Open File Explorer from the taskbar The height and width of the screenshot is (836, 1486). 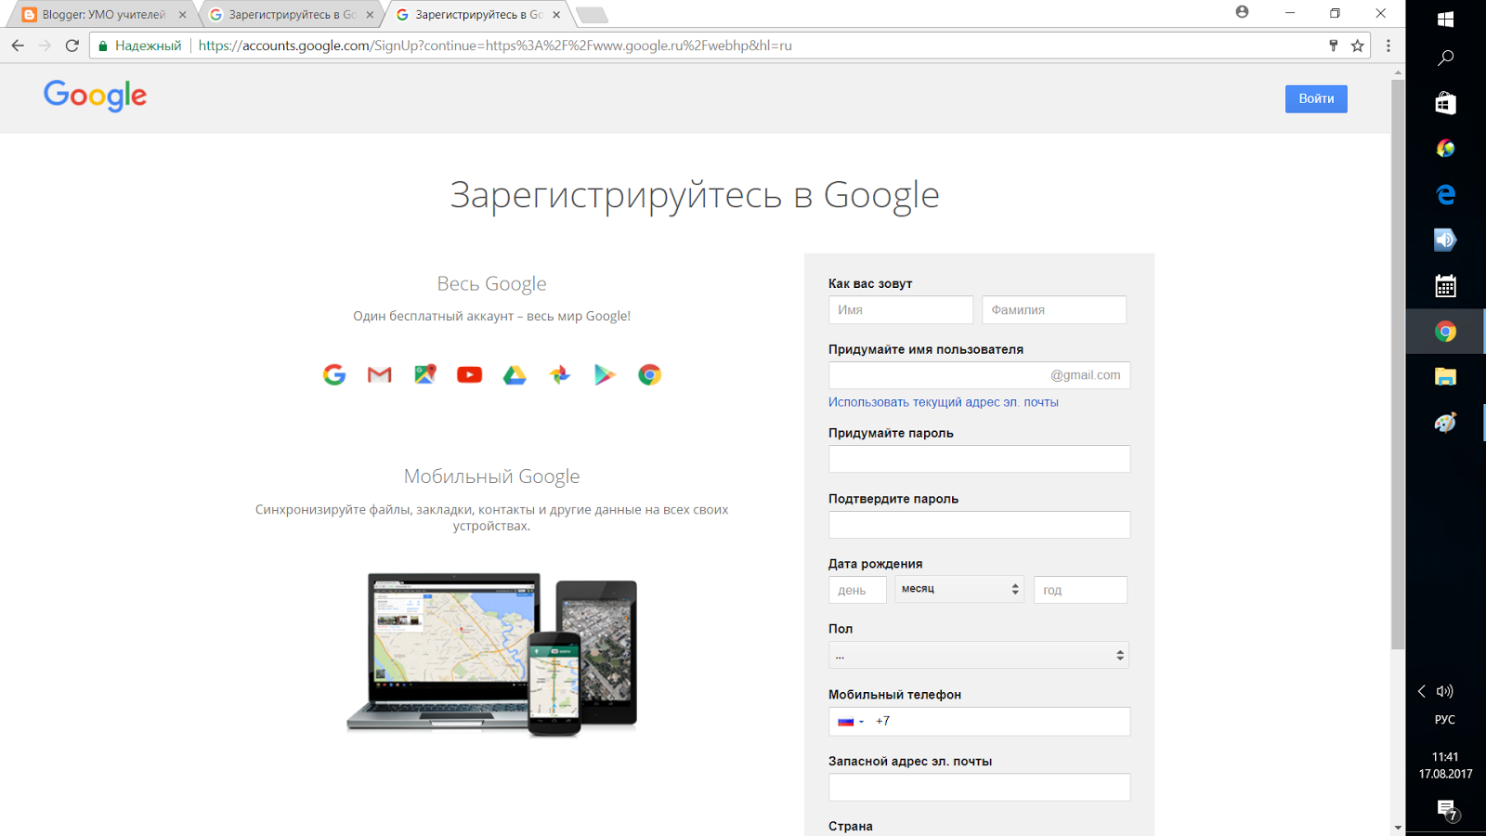[1445, 377]
